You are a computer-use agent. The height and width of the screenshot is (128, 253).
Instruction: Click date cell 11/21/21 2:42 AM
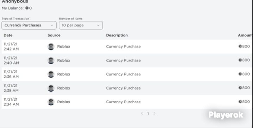(11, 47)
